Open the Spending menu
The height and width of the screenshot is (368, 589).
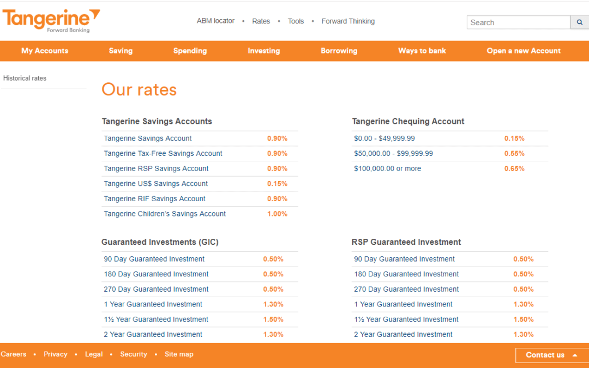click(x=190, y=51)
